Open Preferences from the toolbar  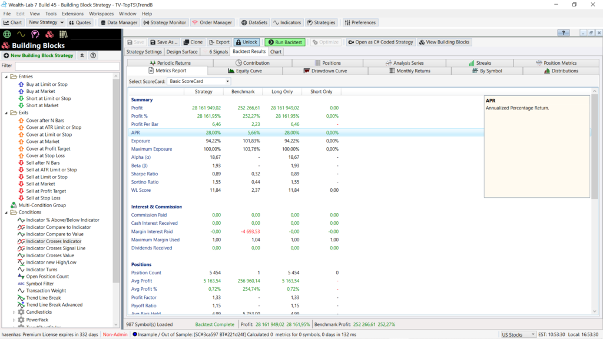pyautogui.click(x=360, y=22)
